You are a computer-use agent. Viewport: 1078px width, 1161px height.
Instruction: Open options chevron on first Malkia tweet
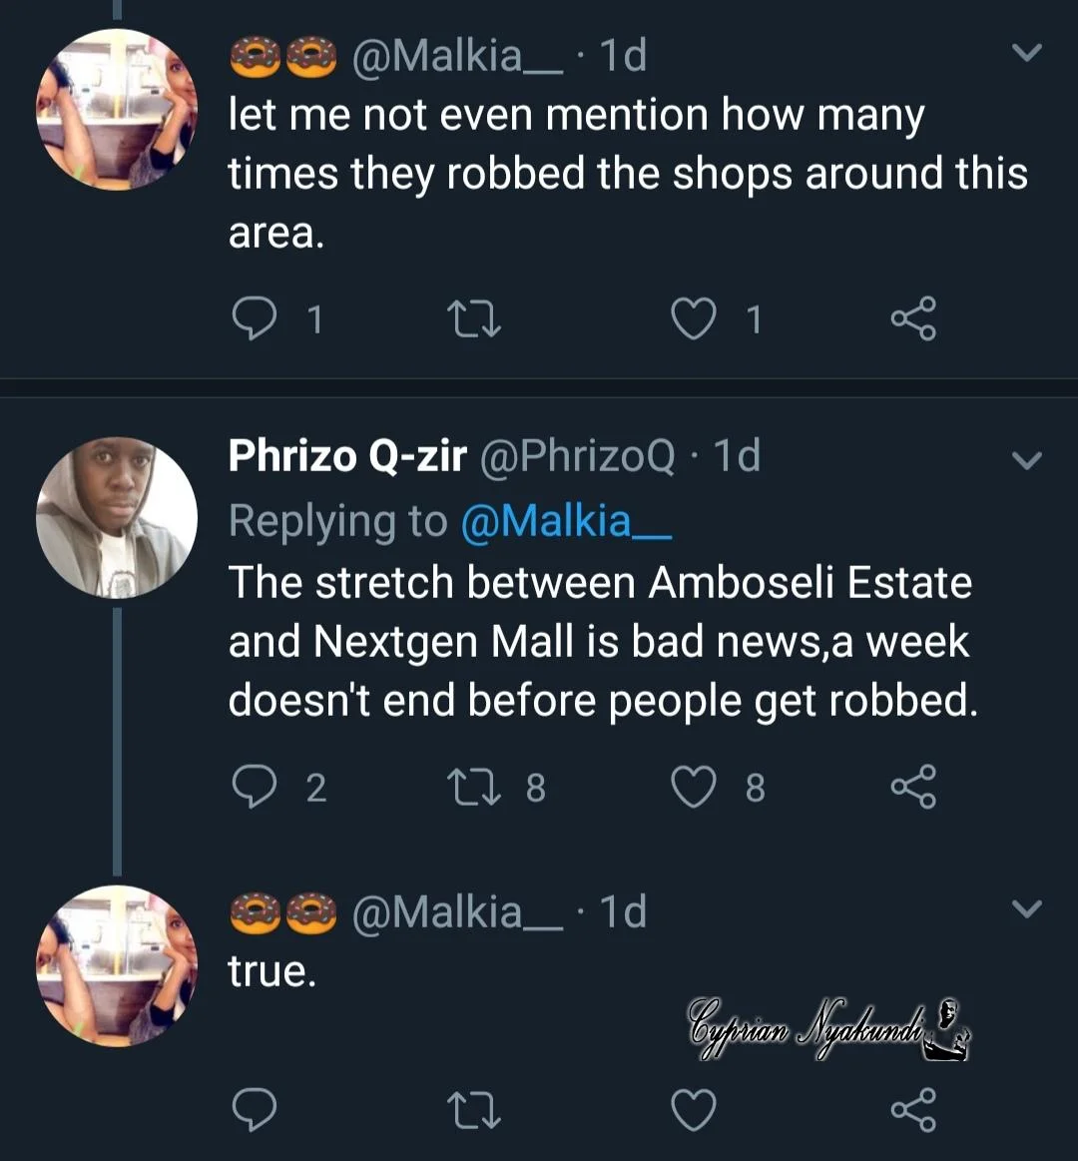point(1026,52)
